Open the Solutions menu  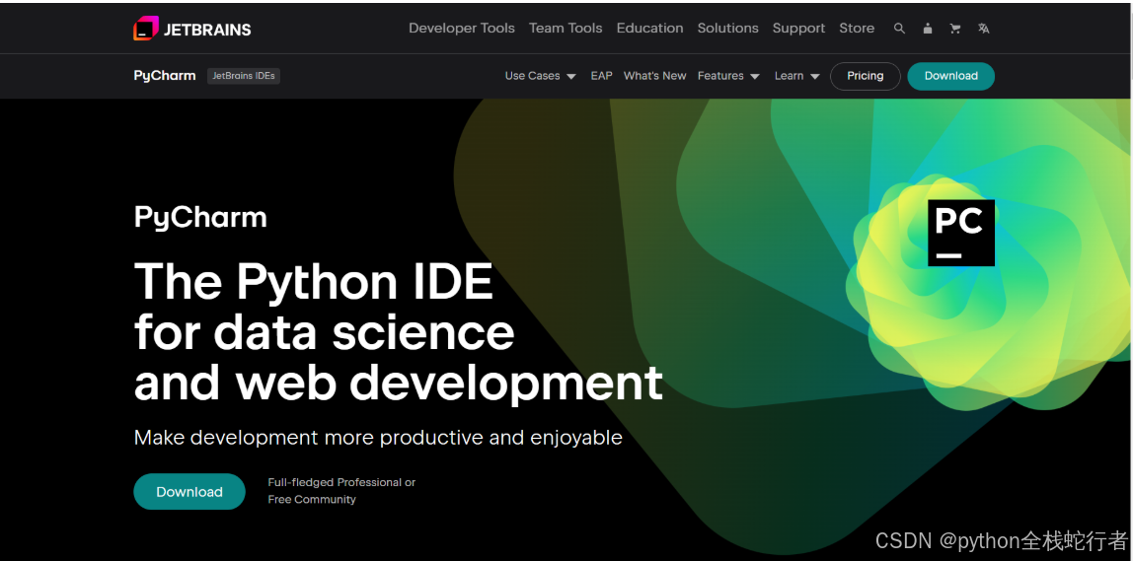[727, 29]
